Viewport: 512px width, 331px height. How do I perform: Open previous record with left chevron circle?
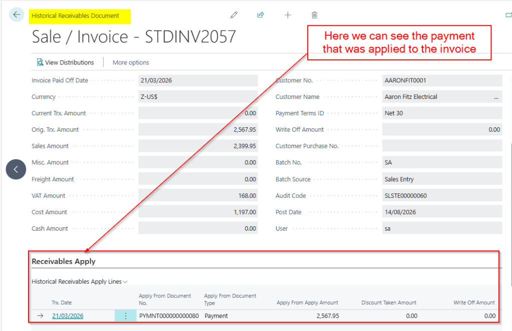point(16,170)
